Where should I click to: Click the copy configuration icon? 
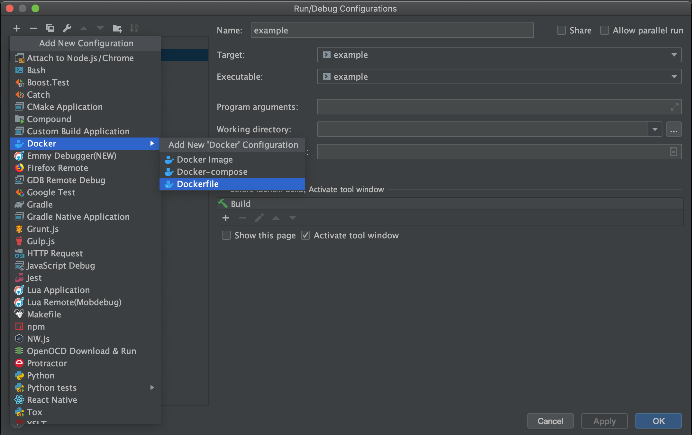coord(50,29)
